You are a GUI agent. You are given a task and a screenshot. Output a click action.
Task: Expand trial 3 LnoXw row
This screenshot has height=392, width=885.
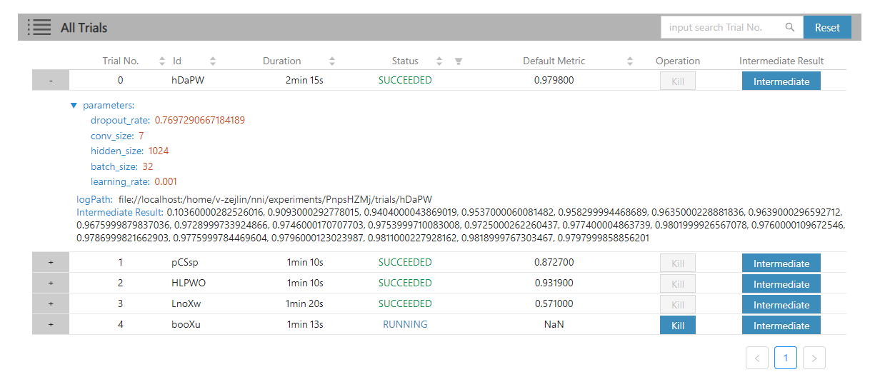coord(51,304)
